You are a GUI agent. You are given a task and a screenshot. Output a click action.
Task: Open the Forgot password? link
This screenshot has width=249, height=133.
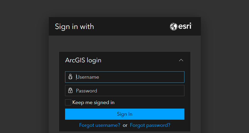150,125
